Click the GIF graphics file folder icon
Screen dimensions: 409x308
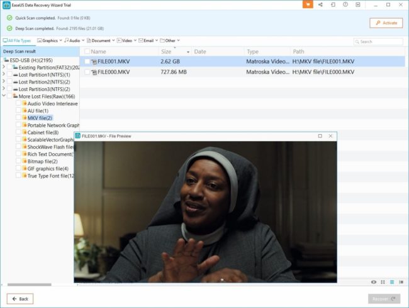pos(25,169)
